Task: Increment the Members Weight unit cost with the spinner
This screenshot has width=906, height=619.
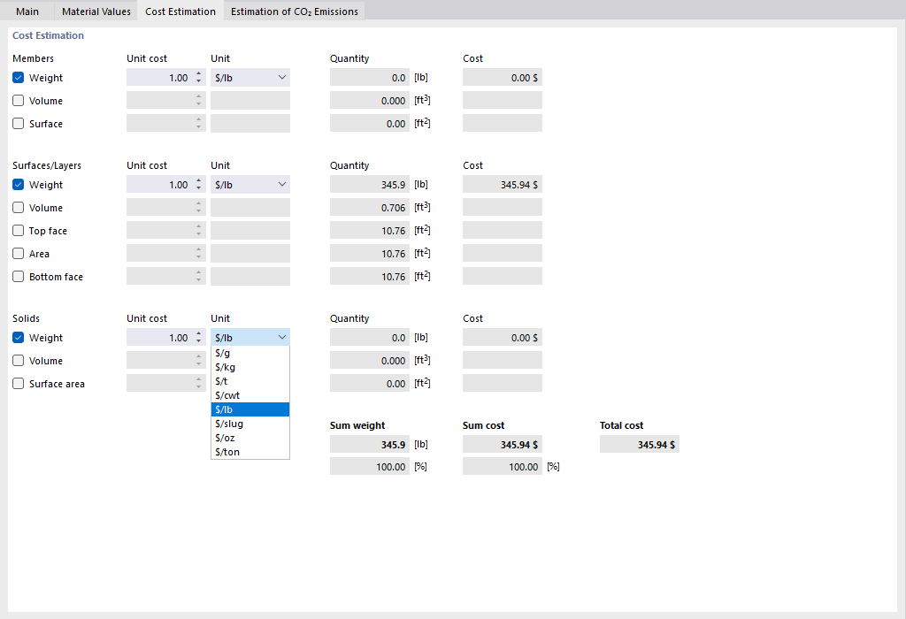Action: pyautogui.click(x=198, y=73)
